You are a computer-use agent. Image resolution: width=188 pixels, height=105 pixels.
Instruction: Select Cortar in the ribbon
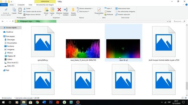coord(27,8)
